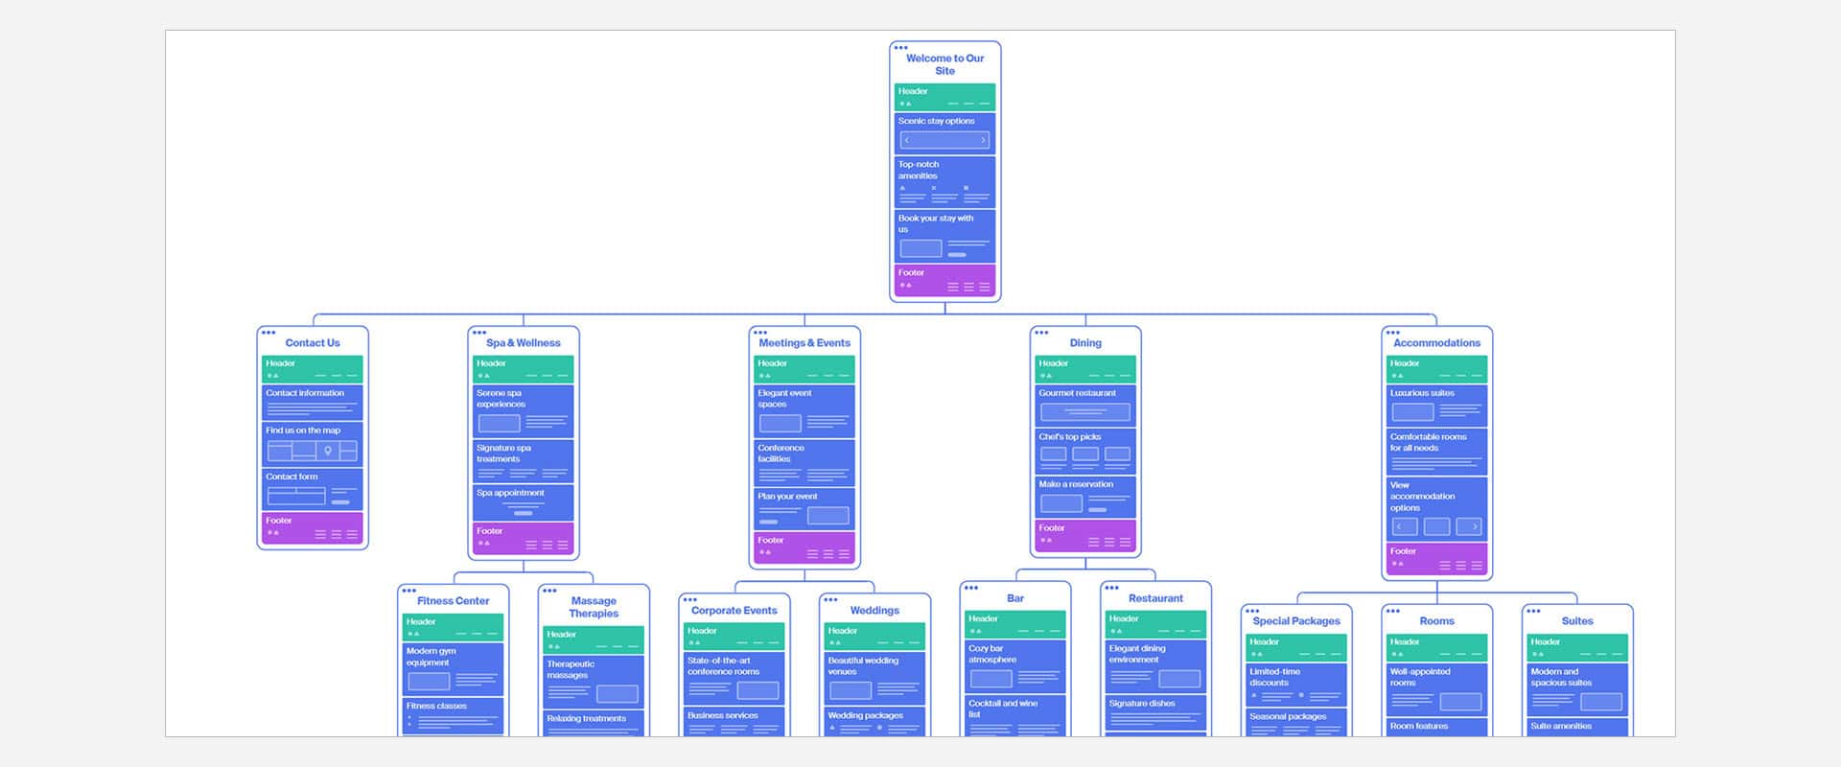This screenshot has width=1841, height=767.
Task: Select the Make a reservation section
Action: click(x=1085, y=497)
